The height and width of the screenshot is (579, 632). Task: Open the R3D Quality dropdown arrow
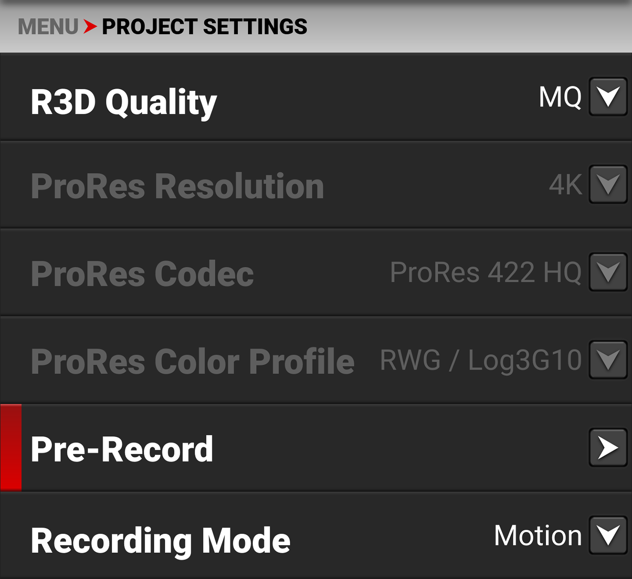pos(608,97)
